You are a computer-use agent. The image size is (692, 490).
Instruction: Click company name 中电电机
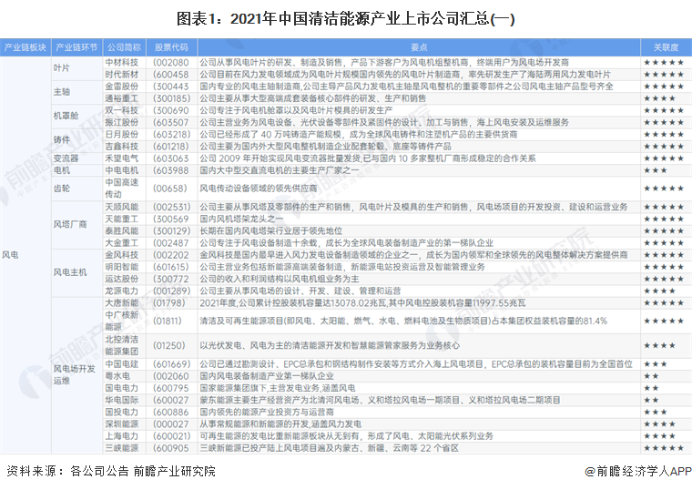click(x=121, y=170)
